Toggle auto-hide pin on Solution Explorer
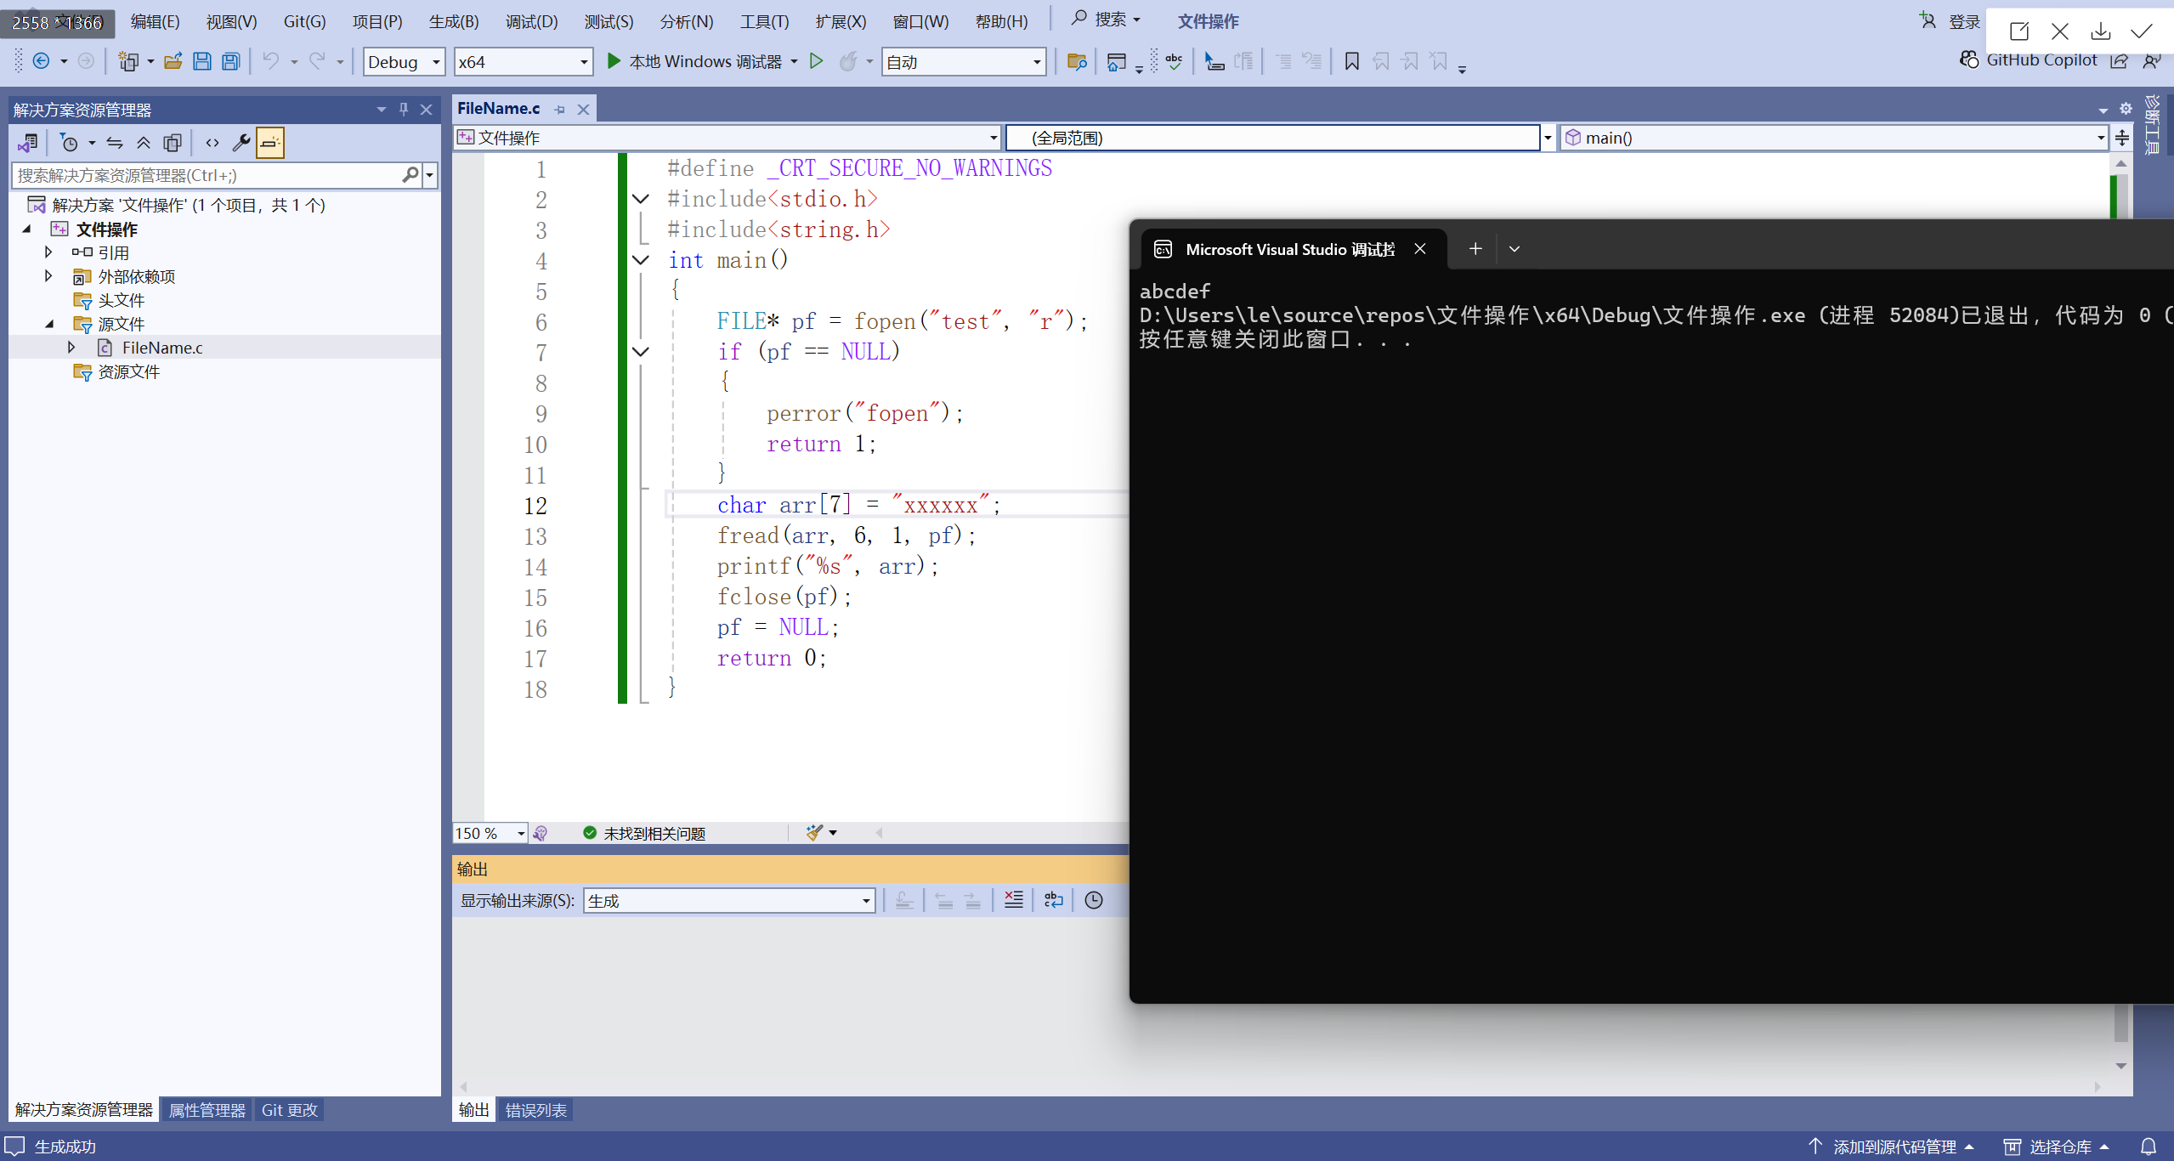Image resolution: width=2174 pixels, height=1161 pixels. [404, 110]
